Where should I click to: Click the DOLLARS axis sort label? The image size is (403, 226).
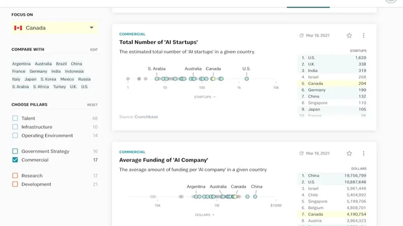[205, 215]
